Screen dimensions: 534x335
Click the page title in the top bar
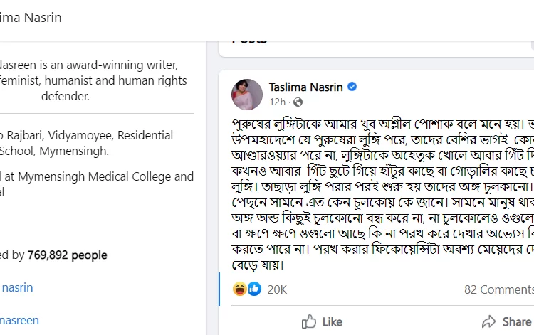click(x=31, y=18)
